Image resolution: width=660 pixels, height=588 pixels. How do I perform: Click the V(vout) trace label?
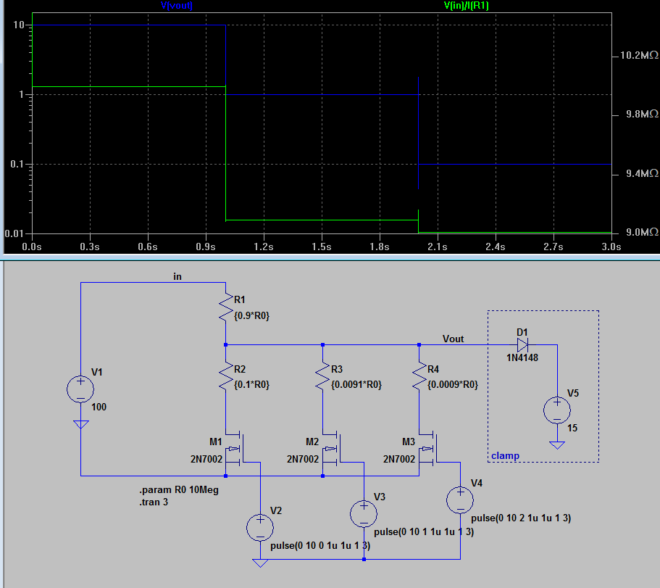pos(176,6)
